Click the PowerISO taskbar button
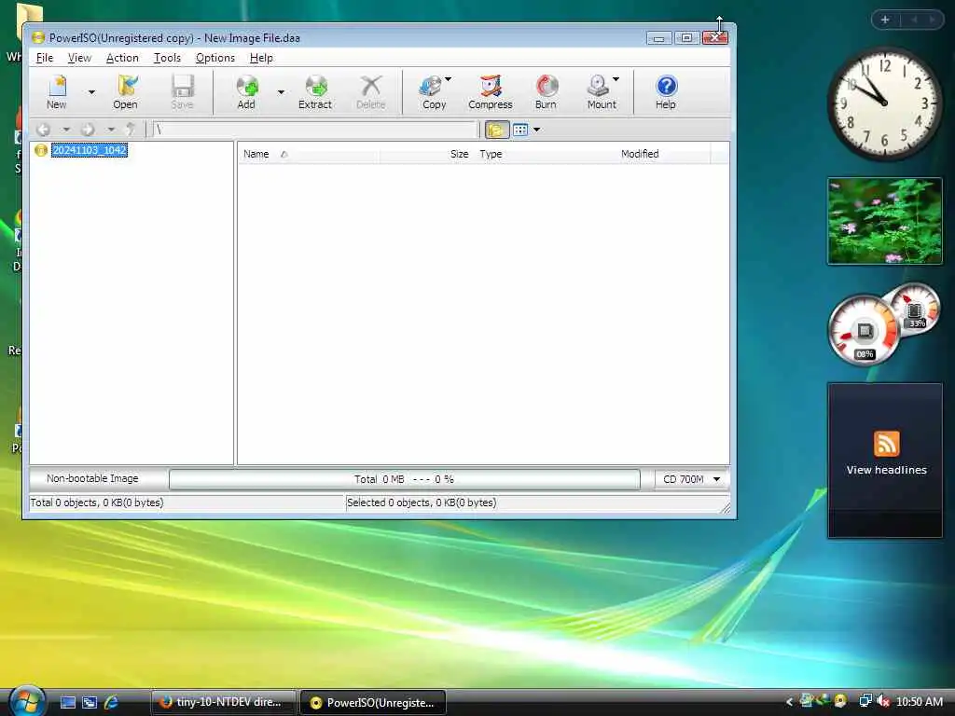Viewport: 955px width, 716px height. (373, 702)
